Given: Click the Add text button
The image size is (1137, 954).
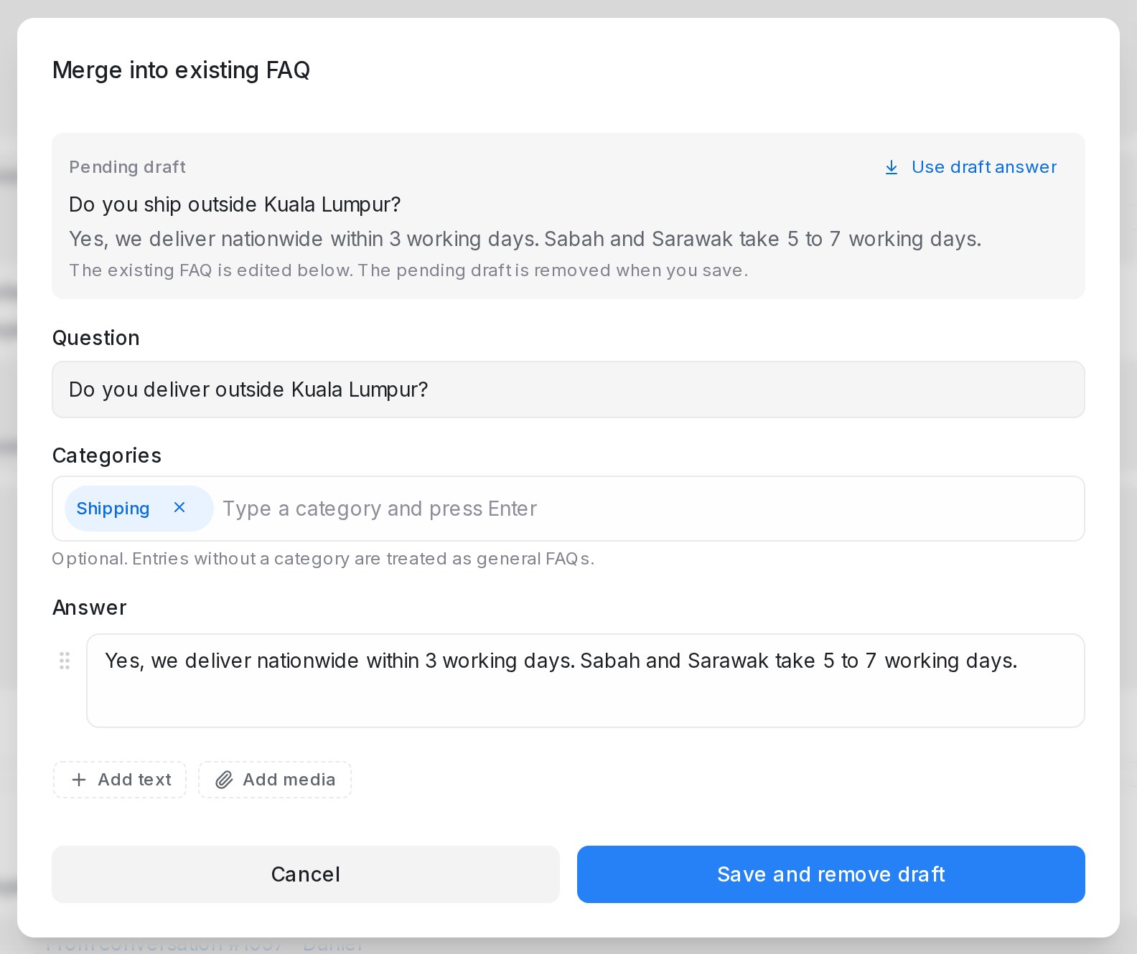Looking at the screenshot, I should [x=120, y=780].
